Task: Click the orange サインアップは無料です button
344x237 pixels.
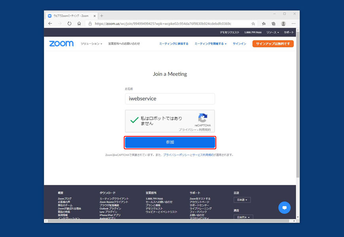Action: pyautogui.click(x=273, y=43)
